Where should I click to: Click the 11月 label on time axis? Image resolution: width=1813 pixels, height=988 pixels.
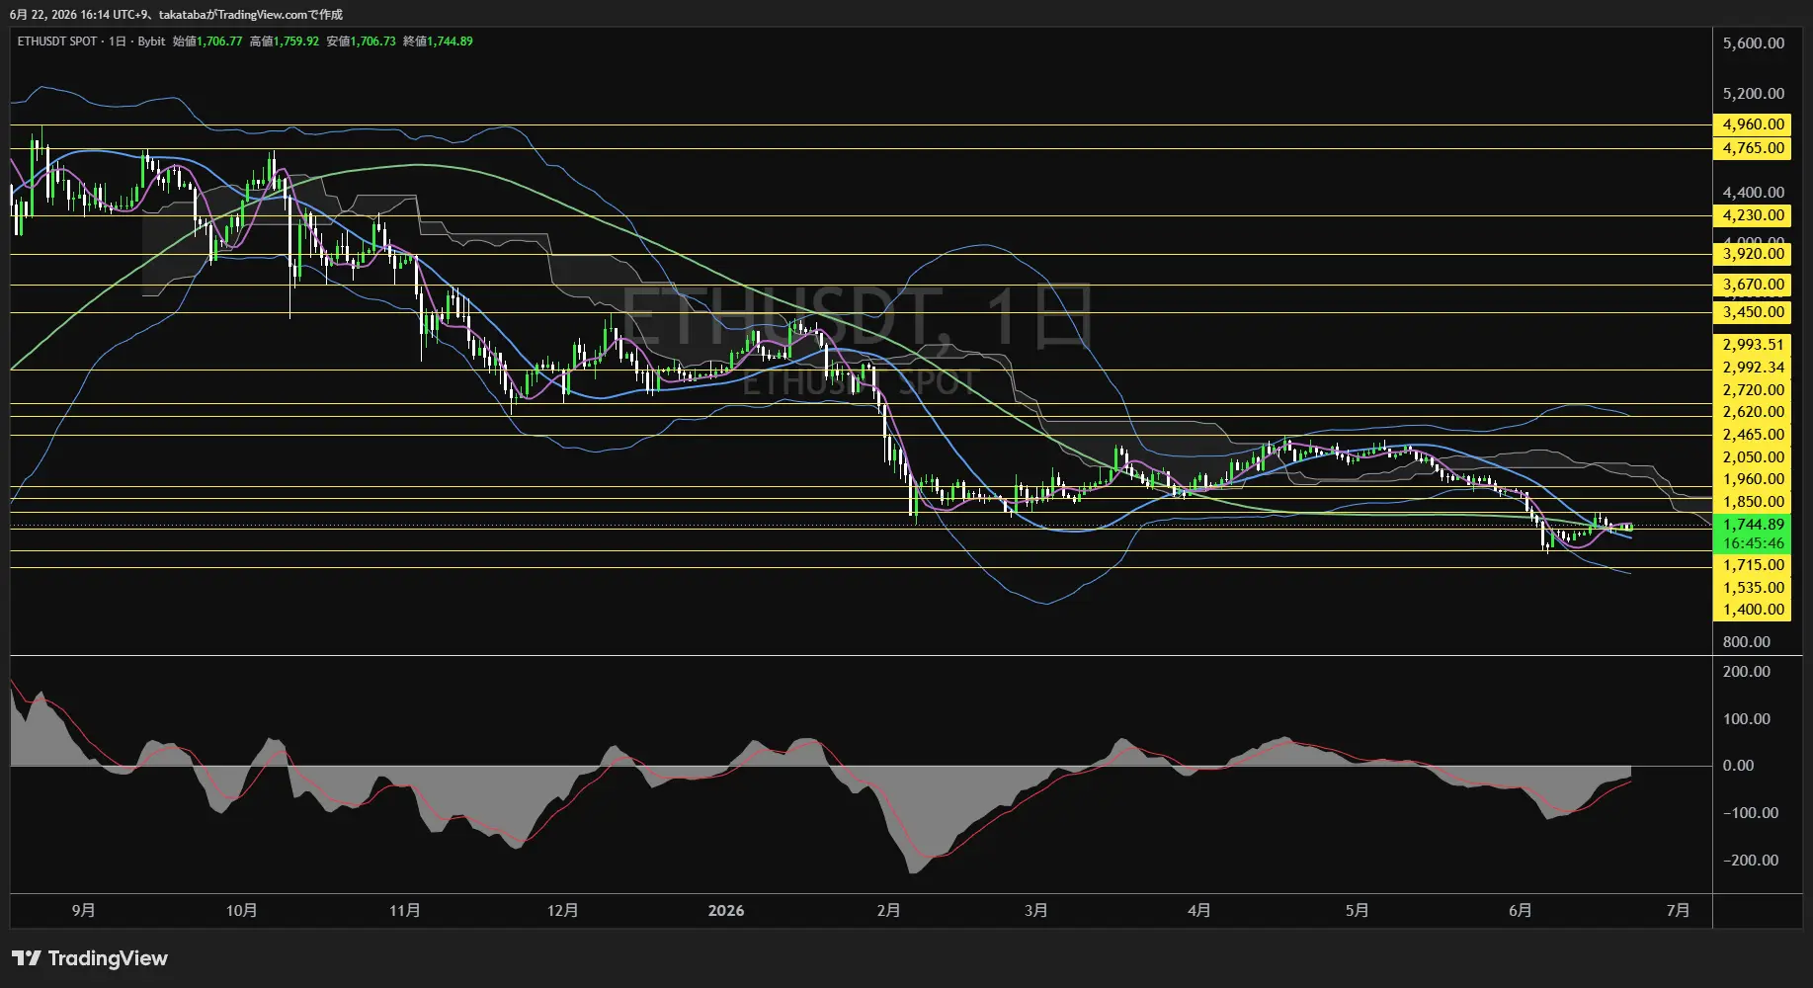(x=405, y=910)
